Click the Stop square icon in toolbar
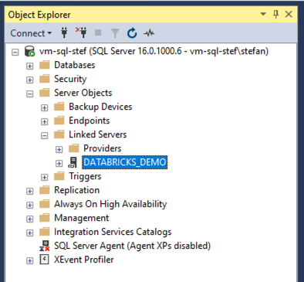Image resolution: width=304 pixels, height=282 pixels. tap(98, 32)
